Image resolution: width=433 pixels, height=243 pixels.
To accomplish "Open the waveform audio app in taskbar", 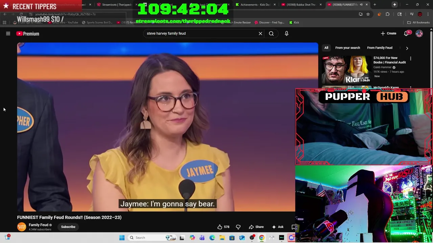I will (282, 238).
